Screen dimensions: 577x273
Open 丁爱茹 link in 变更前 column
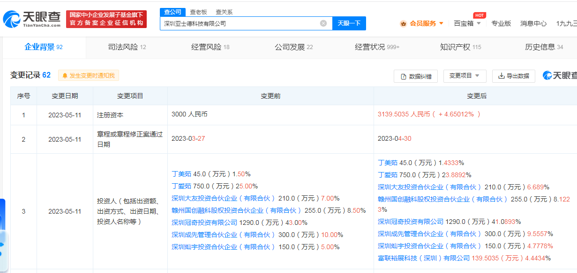point(181,186)
